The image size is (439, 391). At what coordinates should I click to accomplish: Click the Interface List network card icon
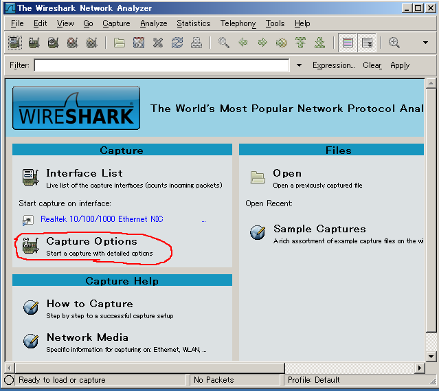click(30, 177)
